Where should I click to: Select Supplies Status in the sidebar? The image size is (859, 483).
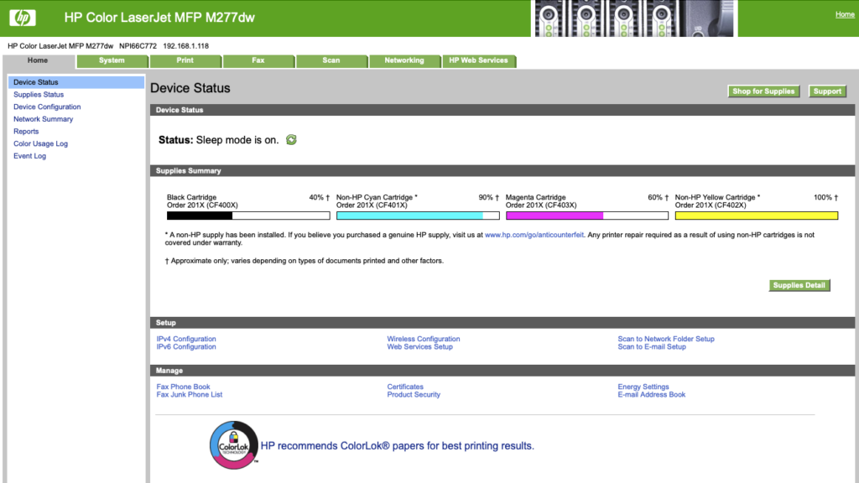(x=39, y=95)
